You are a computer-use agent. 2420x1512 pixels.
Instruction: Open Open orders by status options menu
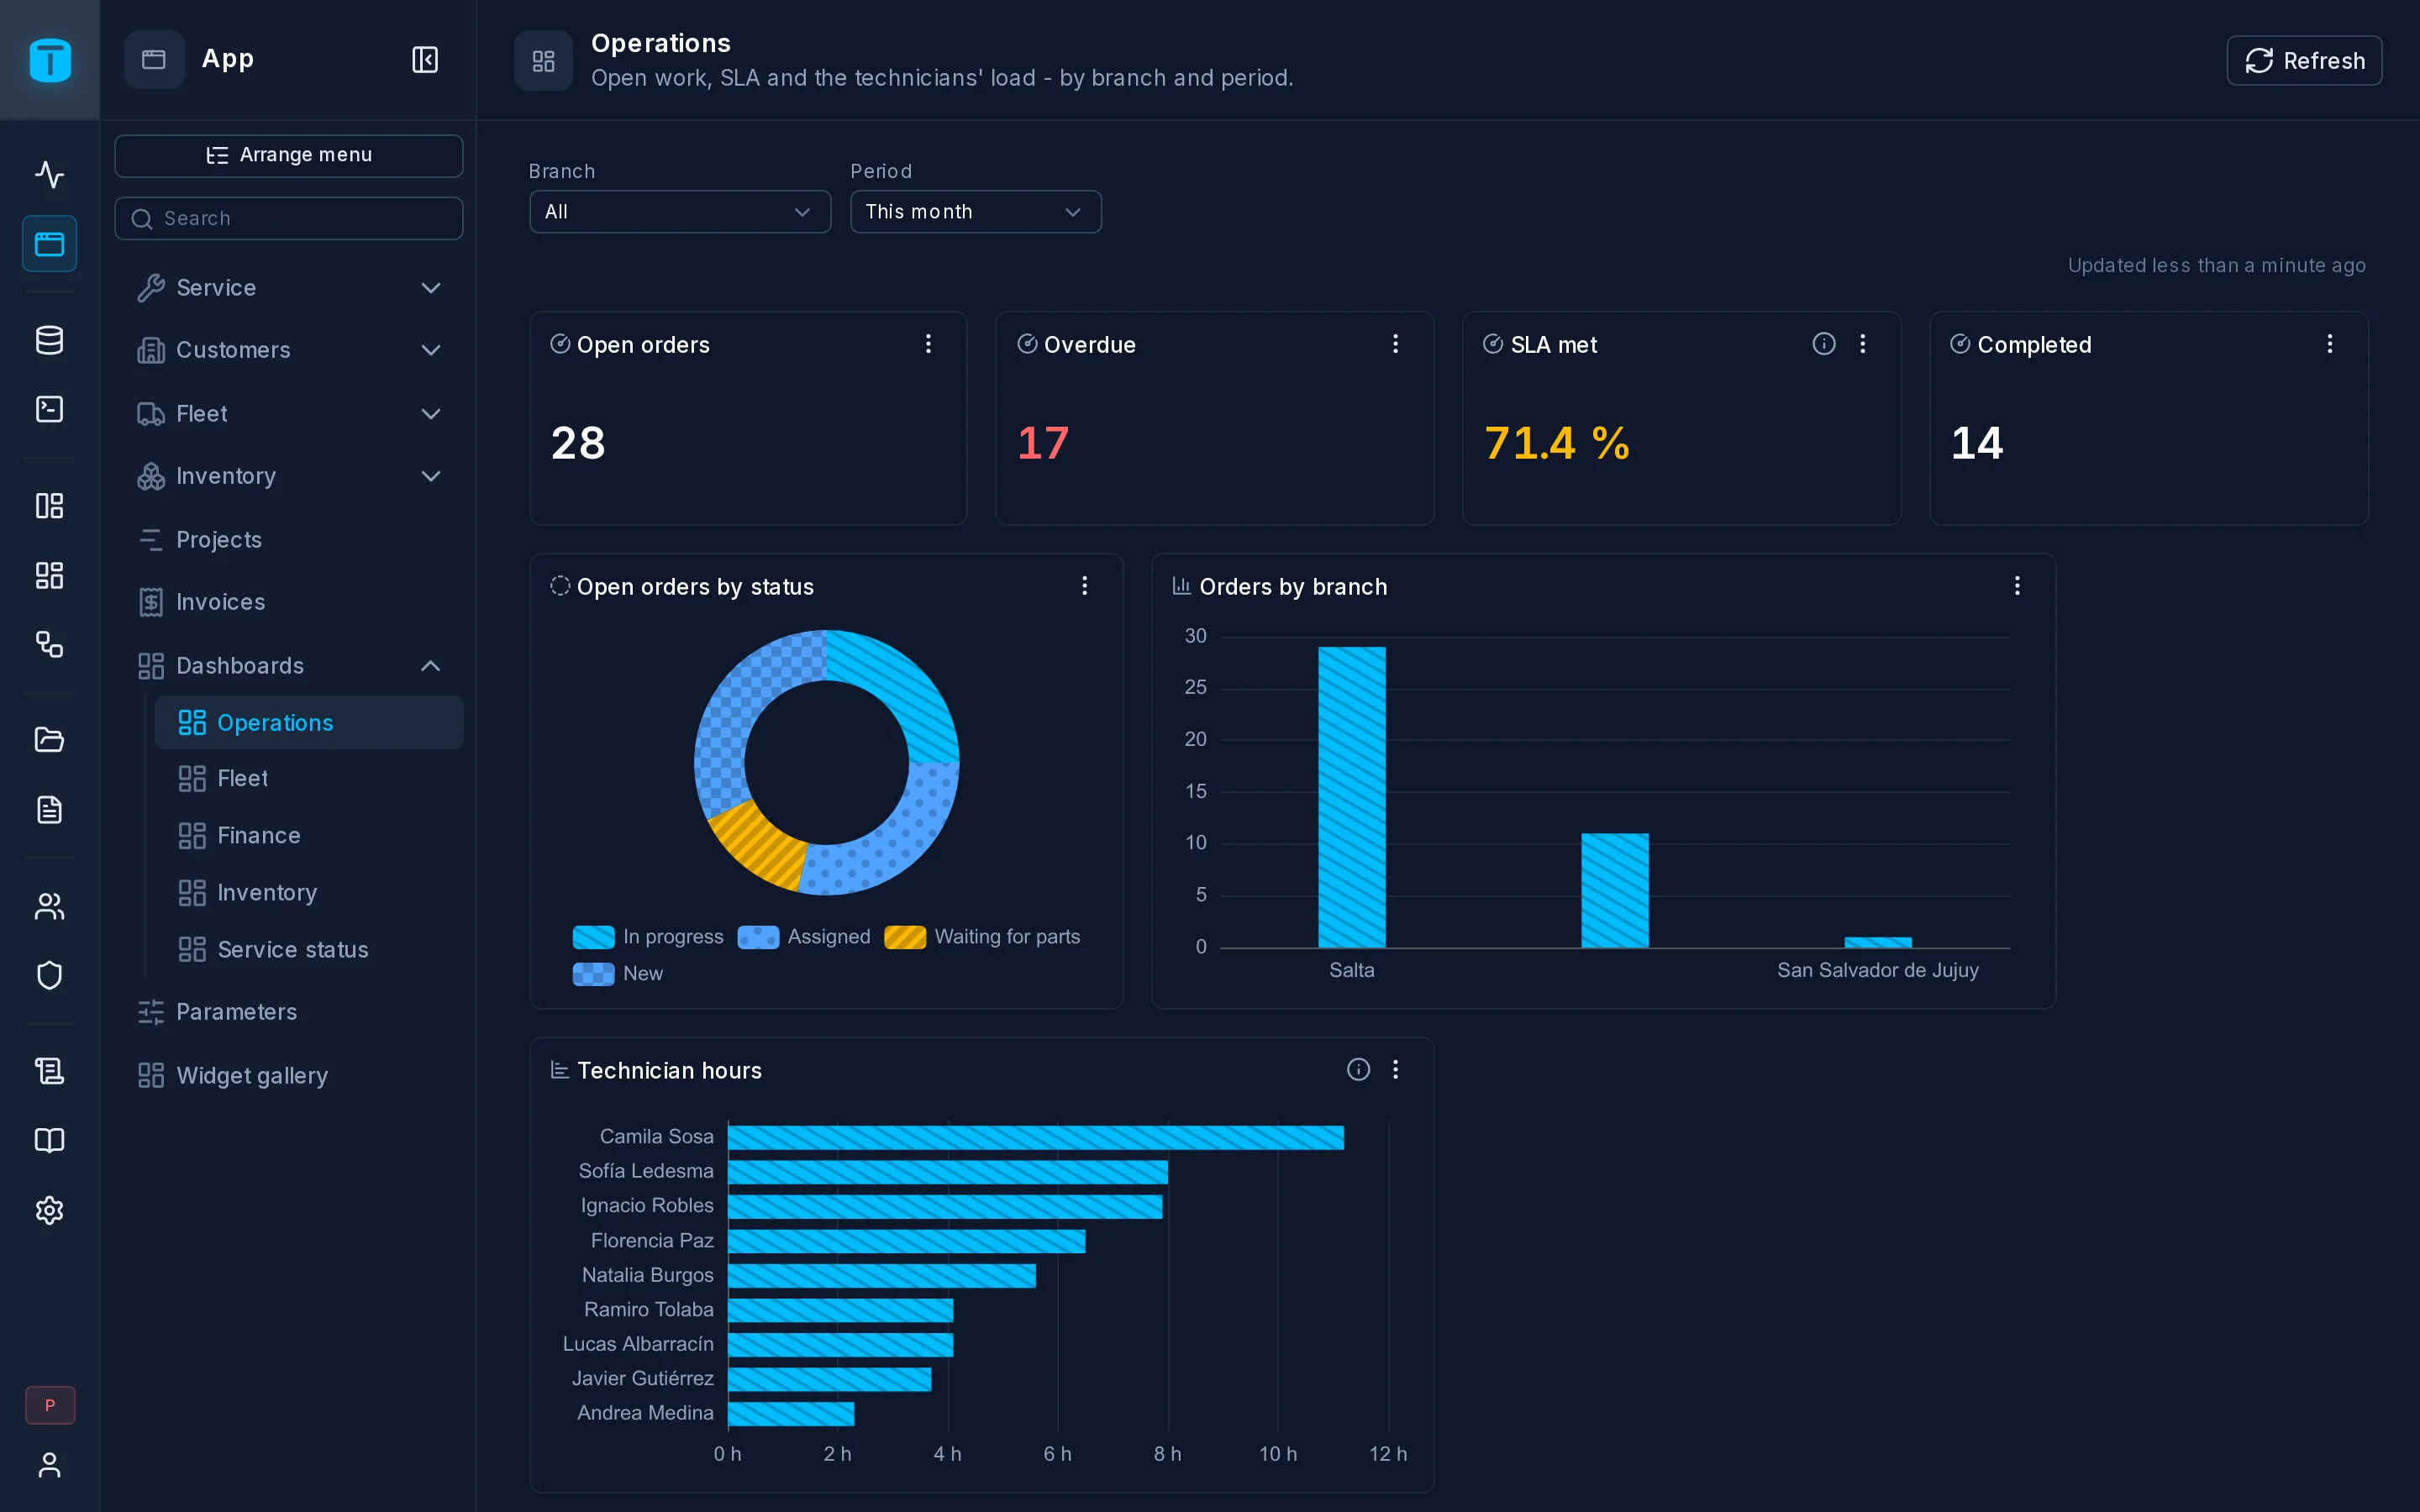[1084, 586]
